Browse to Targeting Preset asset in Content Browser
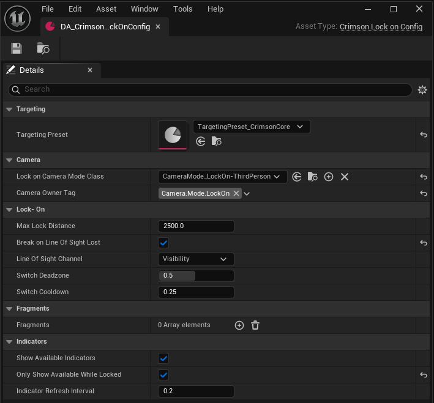 [217, 141]
